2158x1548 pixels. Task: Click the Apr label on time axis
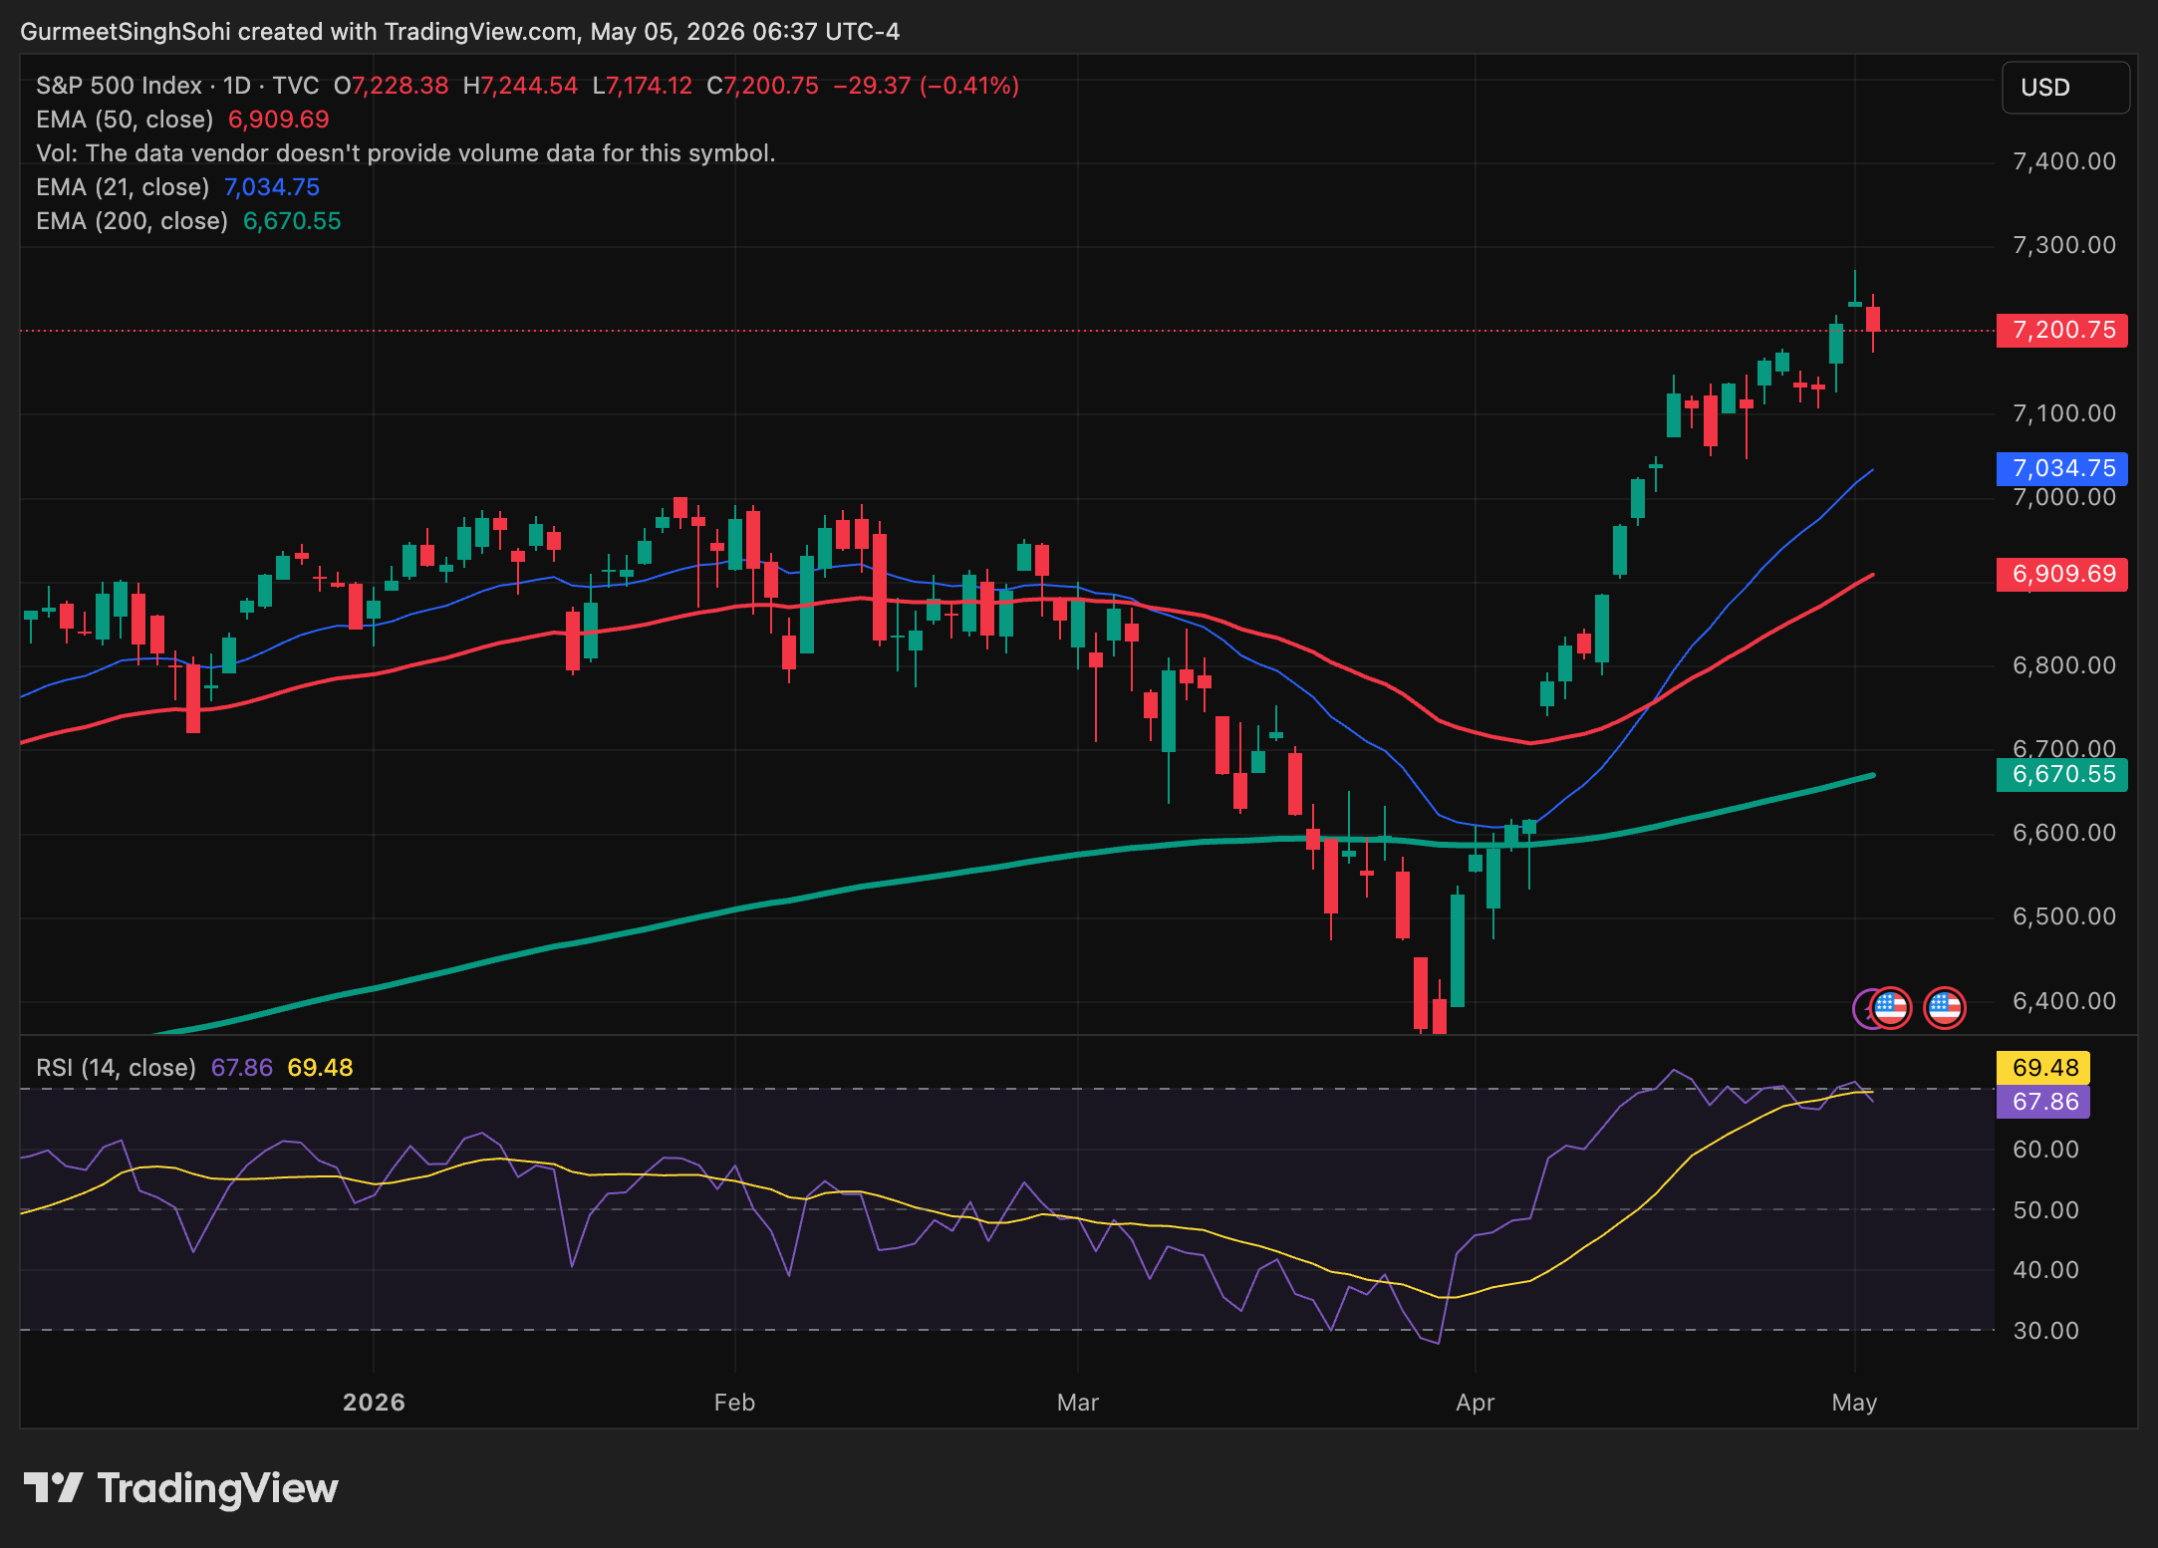1476,1403
